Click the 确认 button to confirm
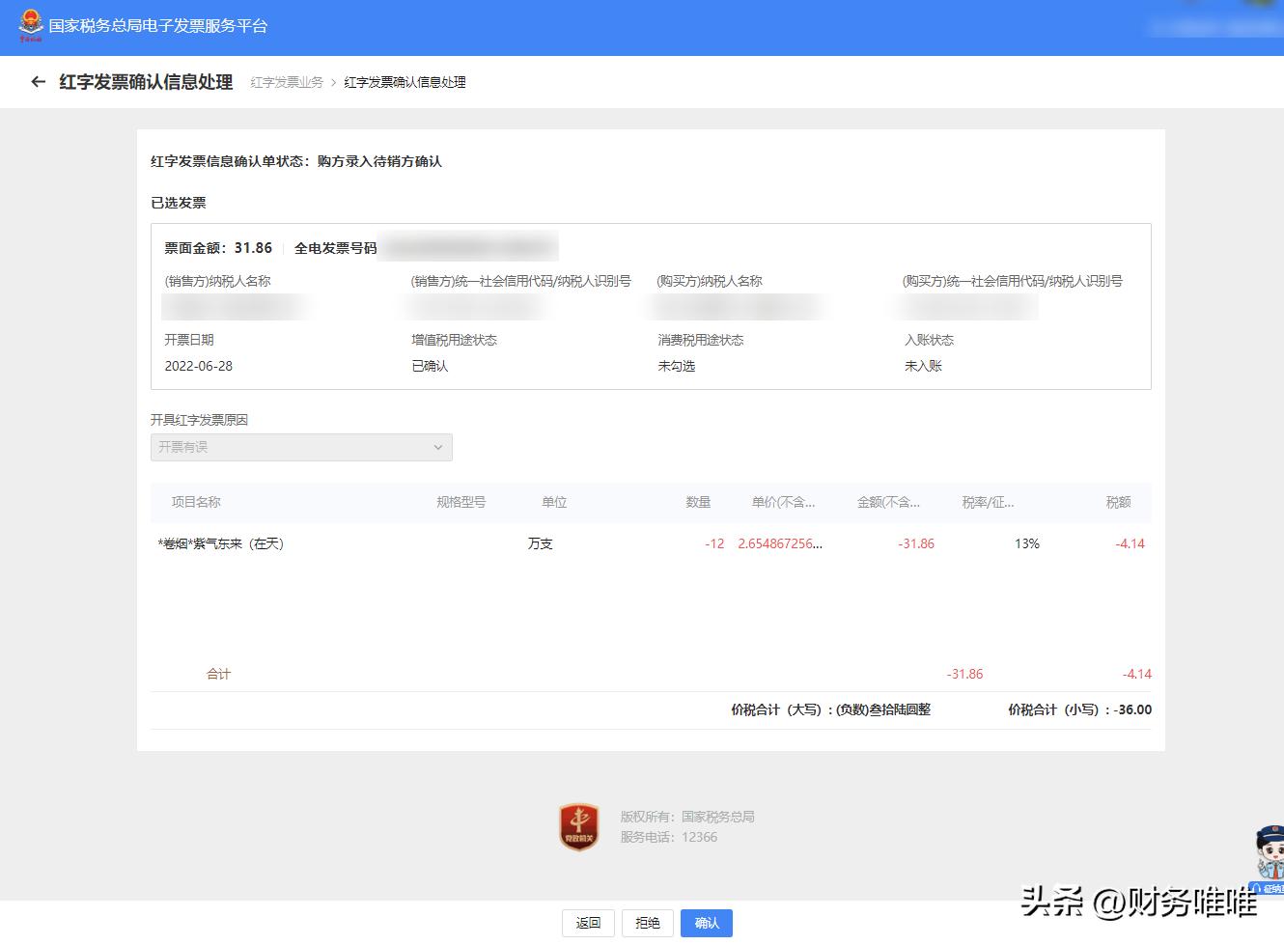 coord(706,923)
